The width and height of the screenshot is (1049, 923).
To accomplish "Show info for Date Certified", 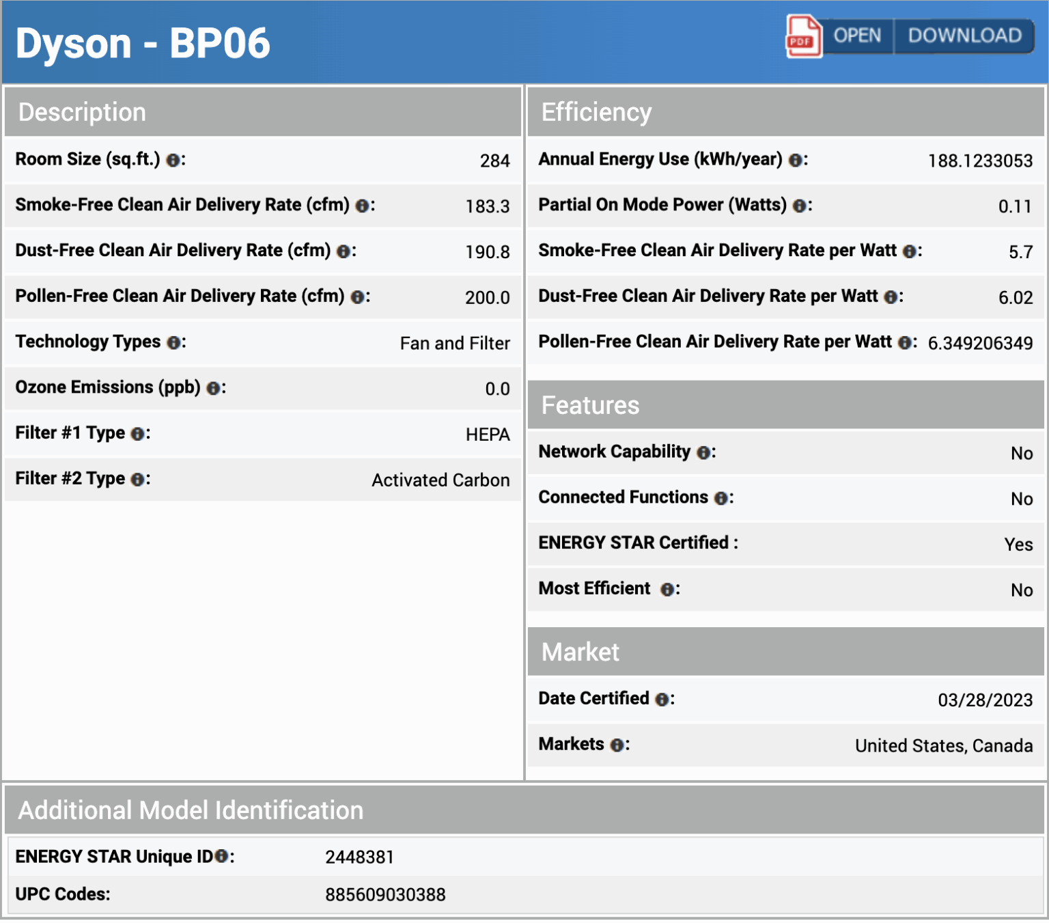I will (x=662, y=700).
